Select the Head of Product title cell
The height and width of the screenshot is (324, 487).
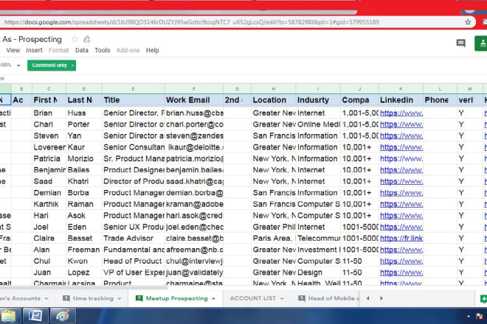134,261
